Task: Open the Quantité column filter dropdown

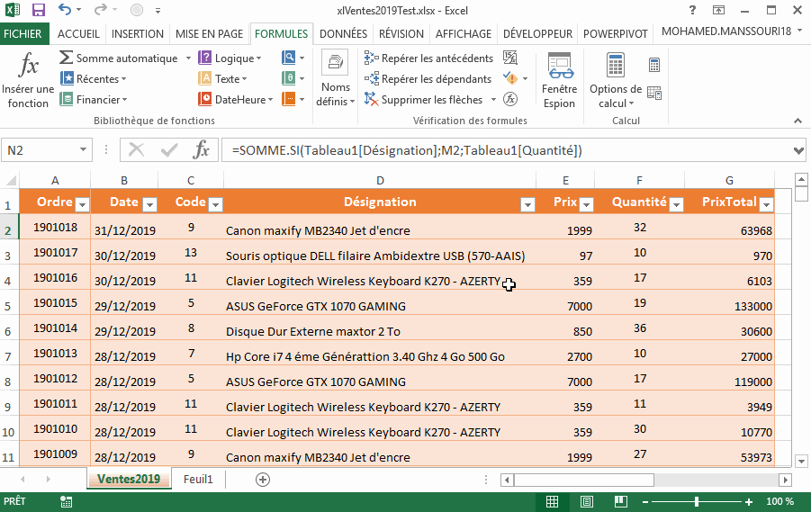Action: tap(676, 205)
